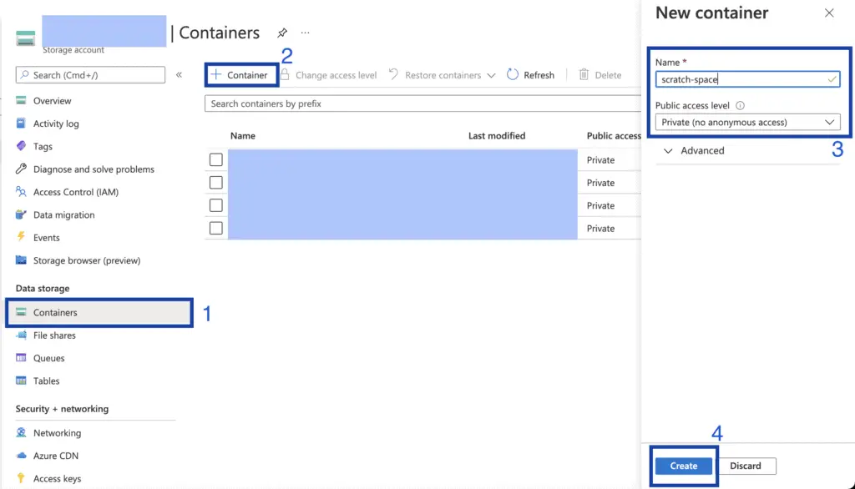Click the Create button

684,466
